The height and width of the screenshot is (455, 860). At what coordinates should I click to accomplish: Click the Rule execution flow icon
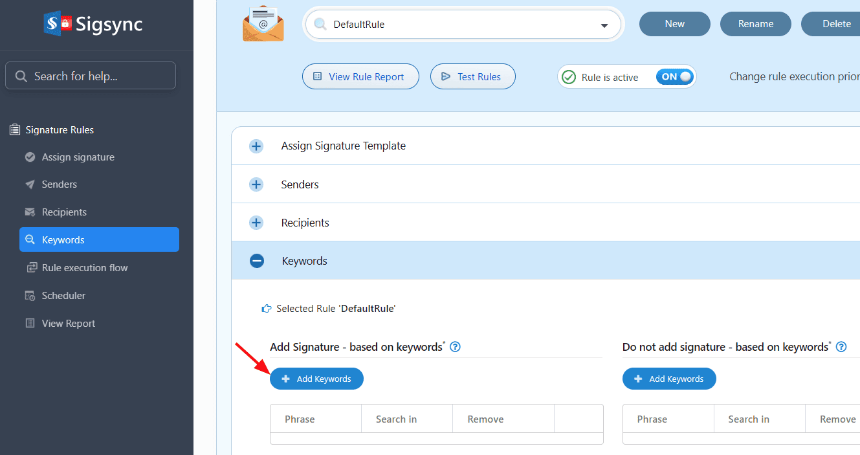pyautogui.click(x=30, y=268)
